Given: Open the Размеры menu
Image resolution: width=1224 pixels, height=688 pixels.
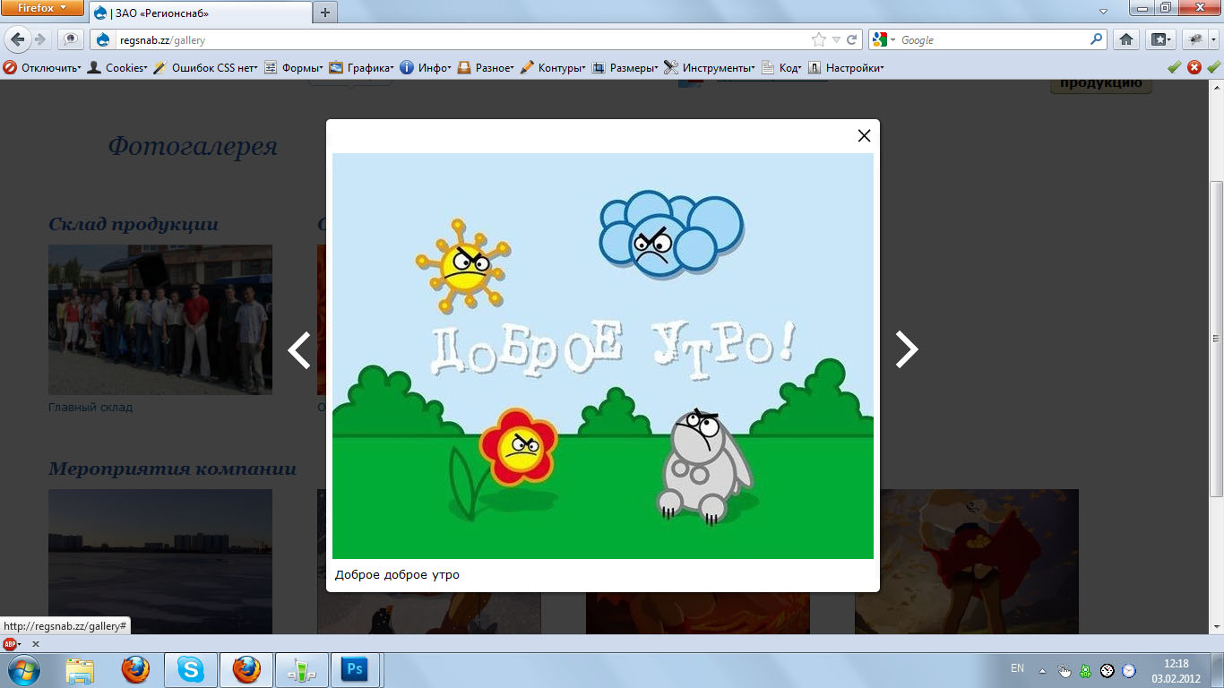Looking at the screenshot, I should pyautogui.click(x=625, y=67).
